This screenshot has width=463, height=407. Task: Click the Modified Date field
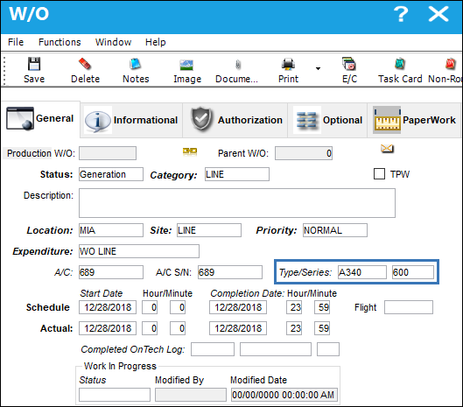[284, 395]
